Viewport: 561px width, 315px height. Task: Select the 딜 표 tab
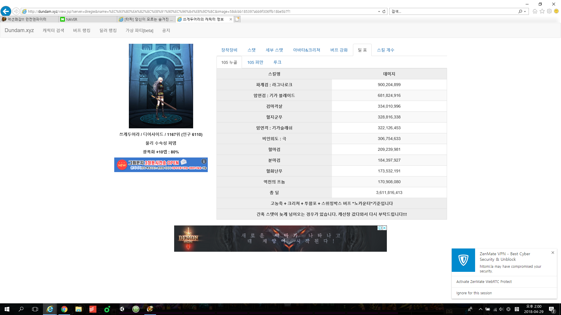tap(362, 50)
